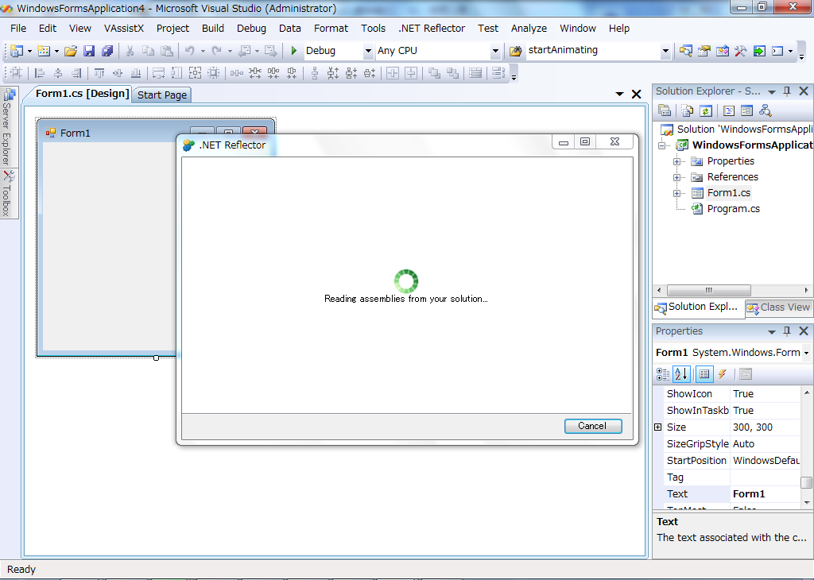This screenshot has width=814, height=580.
Task: Expand the Size property
Action: click(x=657, y=427)
